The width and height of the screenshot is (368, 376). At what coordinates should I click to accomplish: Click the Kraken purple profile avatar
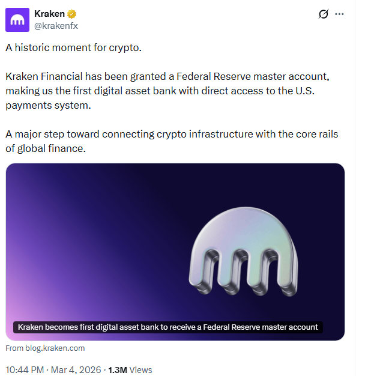pyautogui.click(x=18, y=19)
